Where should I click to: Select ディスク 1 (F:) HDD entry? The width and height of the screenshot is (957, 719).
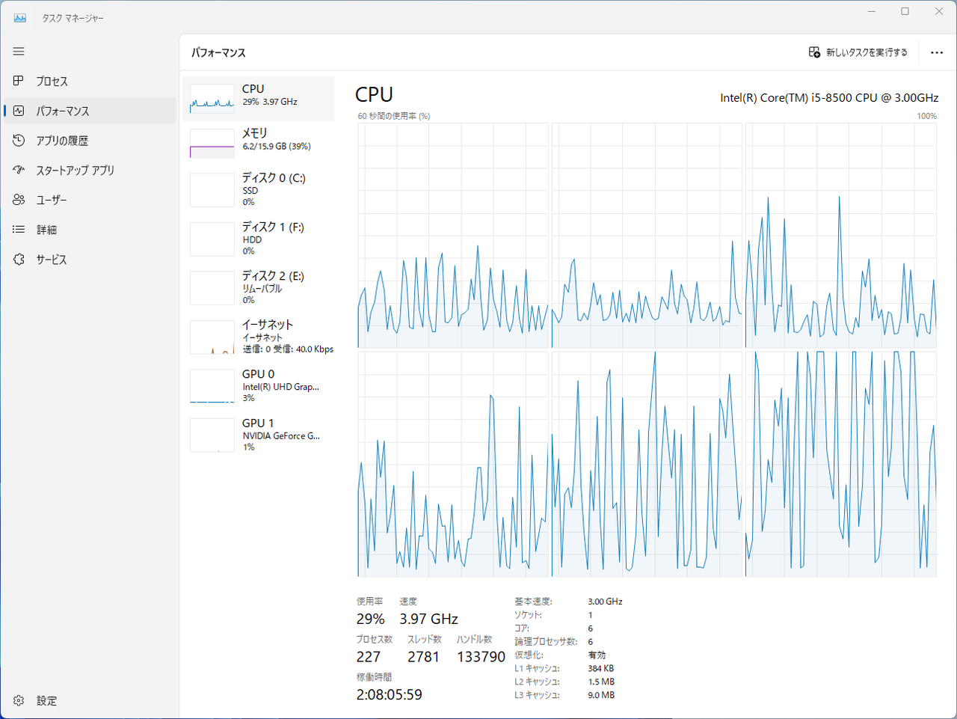259,239
